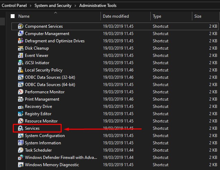Viewport: 220px width, 170px height.
Task: Click the Shortcut type of Print Management
Action: (x=160, y=99)
